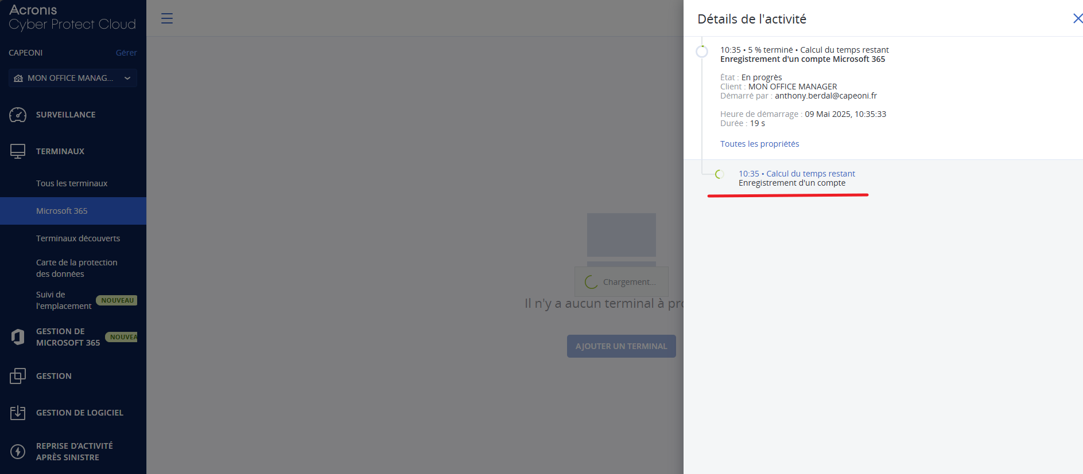Toggle the hamburger menu icon

[167, 18]
